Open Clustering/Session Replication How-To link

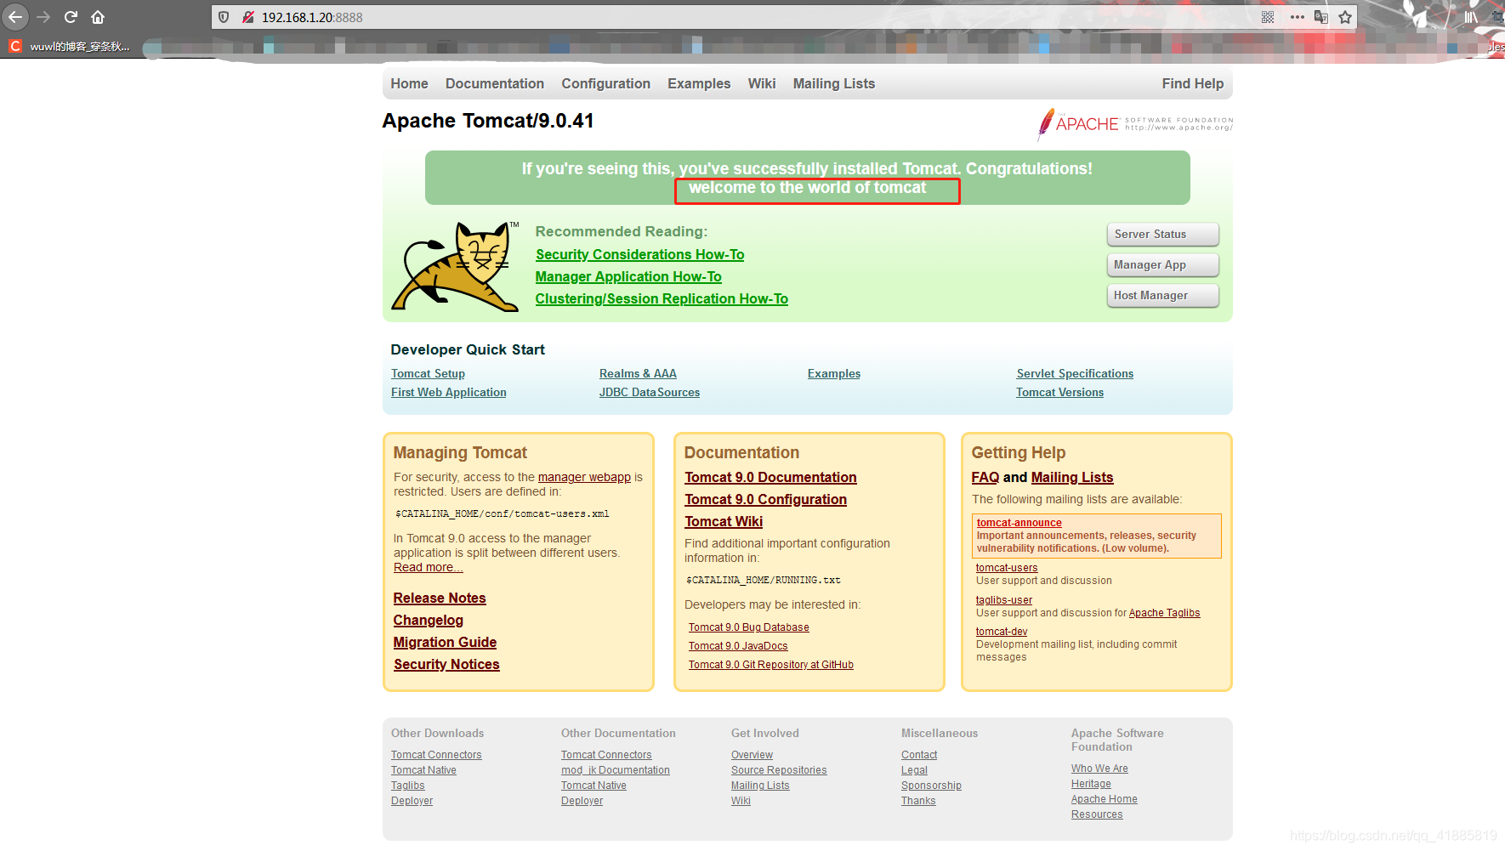662,299
